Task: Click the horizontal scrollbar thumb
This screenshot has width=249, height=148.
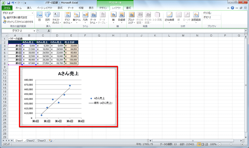Action: [193, 141]
